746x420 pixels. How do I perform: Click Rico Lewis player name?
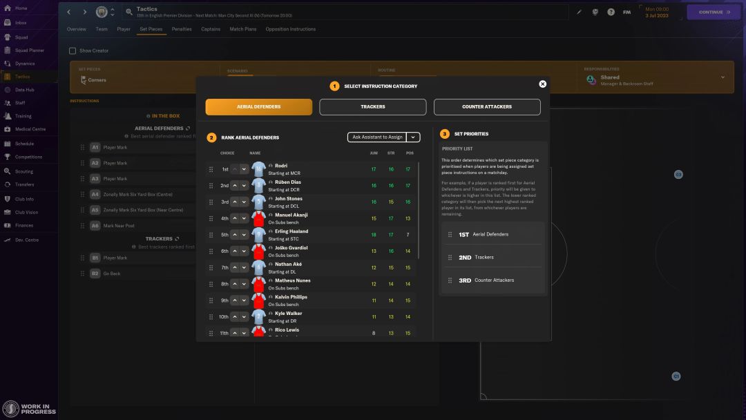[287, 330]
